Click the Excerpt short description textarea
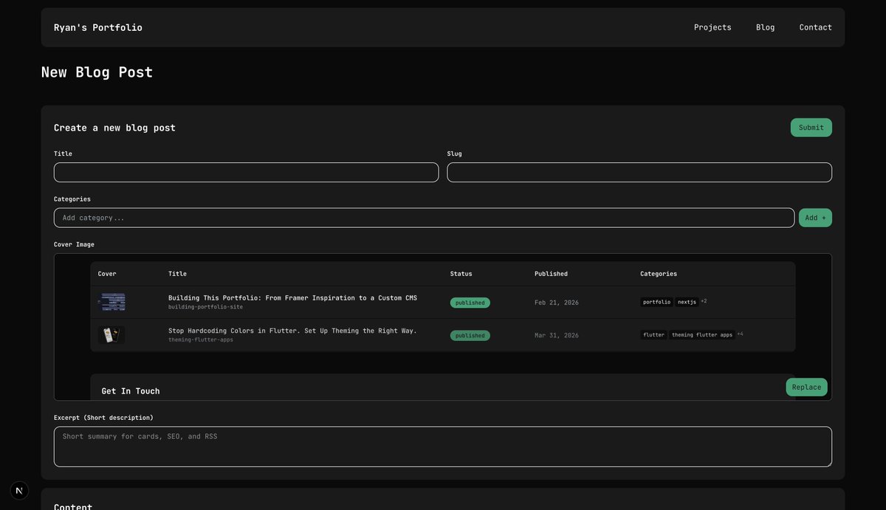 point(443,447)
